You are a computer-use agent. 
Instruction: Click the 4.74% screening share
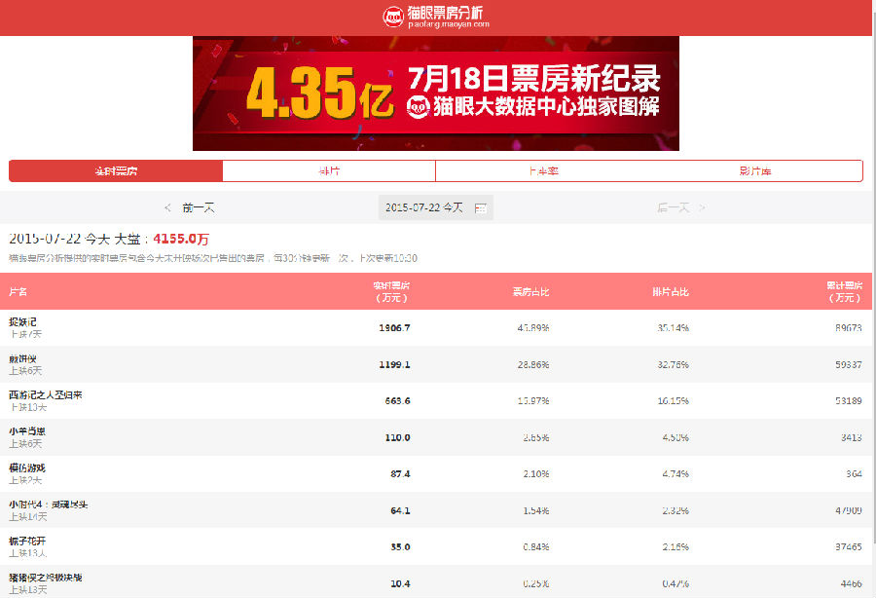(x=675, y=474)
